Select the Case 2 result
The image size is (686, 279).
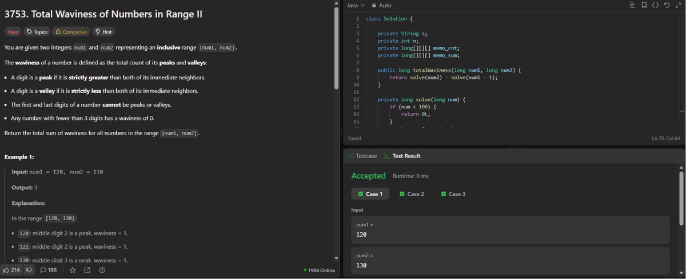point(412,194)
